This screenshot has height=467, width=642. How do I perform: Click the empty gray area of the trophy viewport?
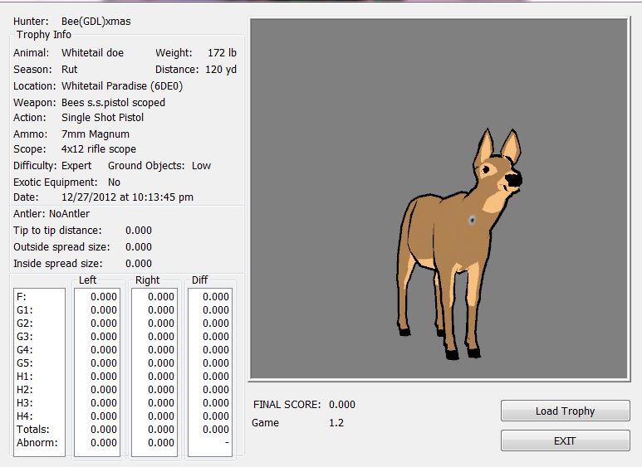tap(332, 100)
